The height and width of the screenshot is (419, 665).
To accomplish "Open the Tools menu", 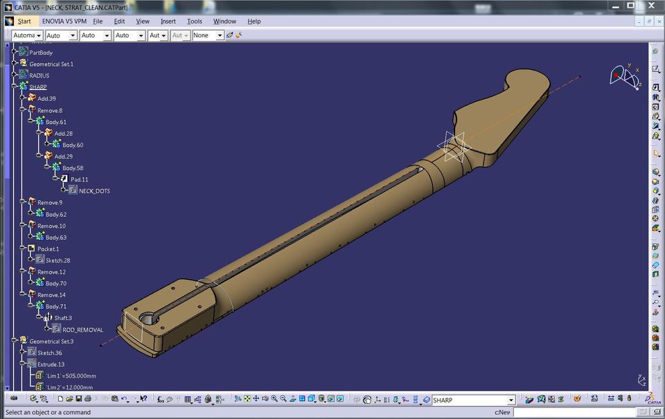I will point(194,21).
